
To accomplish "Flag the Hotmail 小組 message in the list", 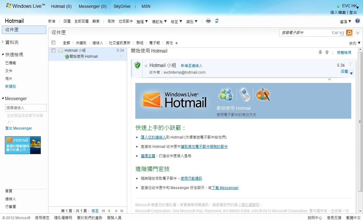I will pyautogui.click(x=121, y=57).
